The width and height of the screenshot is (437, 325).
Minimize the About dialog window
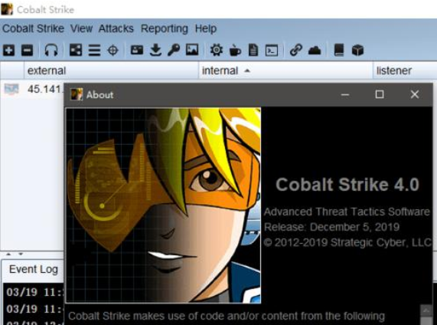[x=345, y=94]
